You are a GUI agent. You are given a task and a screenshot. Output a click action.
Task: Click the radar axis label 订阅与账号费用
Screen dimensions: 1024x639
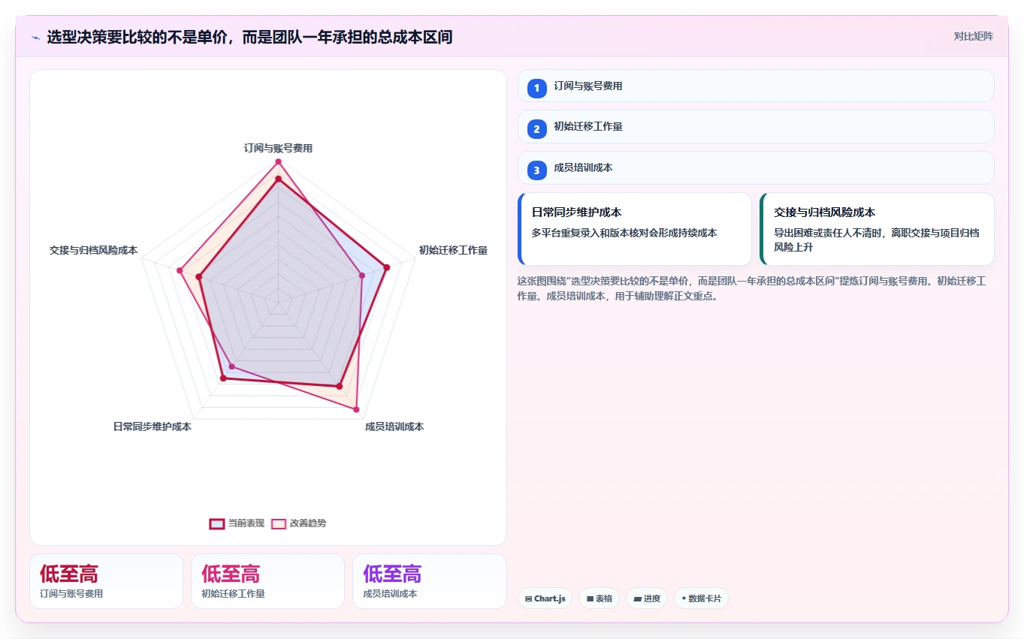(x=278, y=148)
